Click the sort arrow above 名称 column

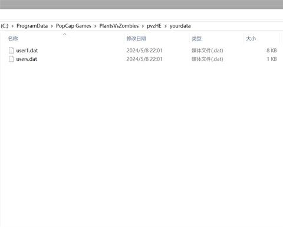[x=65, y=34]
